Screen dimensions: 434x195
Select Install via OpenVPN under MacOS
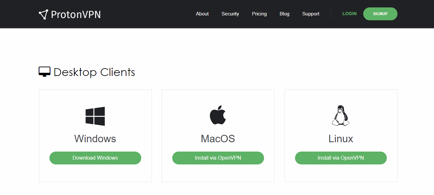(x=218, y=158)
